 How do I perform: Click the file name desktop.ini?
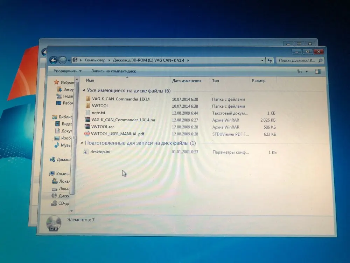pyautogui.click(x=100, y=151)
